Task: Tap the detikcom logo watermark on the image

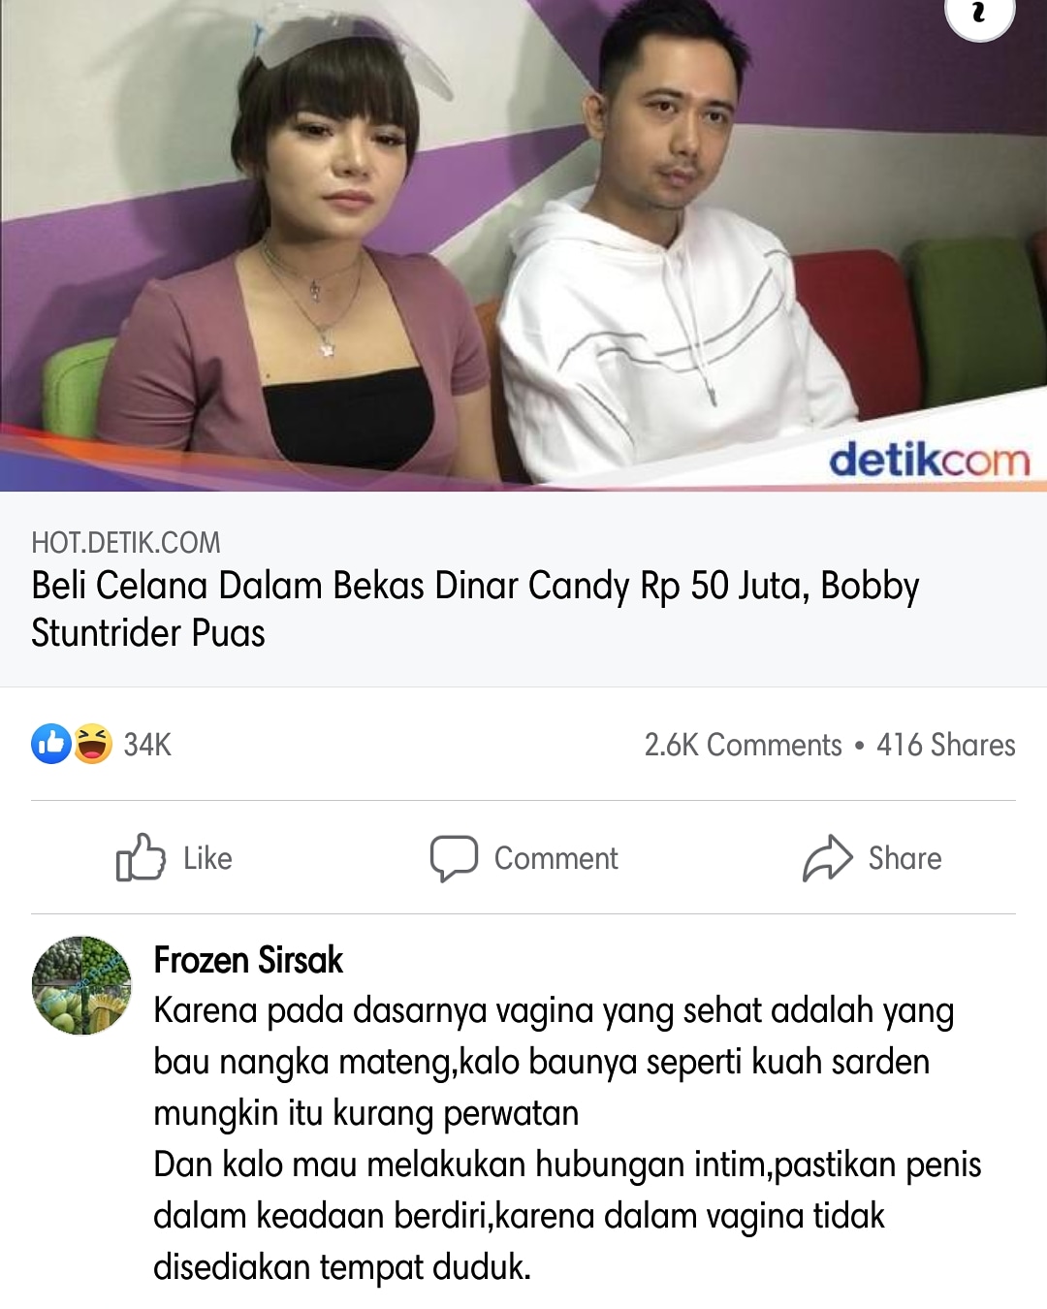Action: pyautogui.click(x=929, y=459)
